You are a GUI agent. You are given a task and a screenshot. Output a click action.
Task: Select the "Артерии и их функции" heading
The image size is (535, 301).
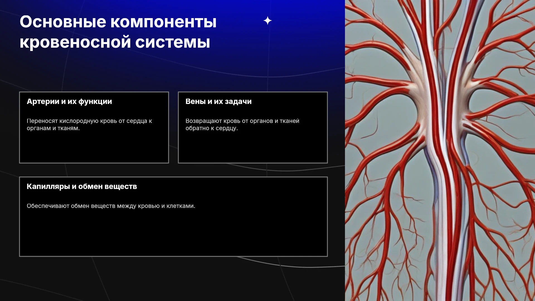[69, 101]
